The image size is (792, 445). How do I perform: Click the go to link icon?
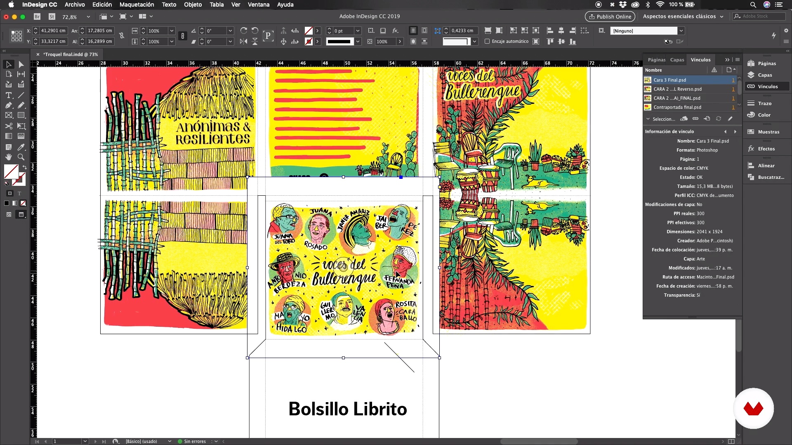[707, 119]
